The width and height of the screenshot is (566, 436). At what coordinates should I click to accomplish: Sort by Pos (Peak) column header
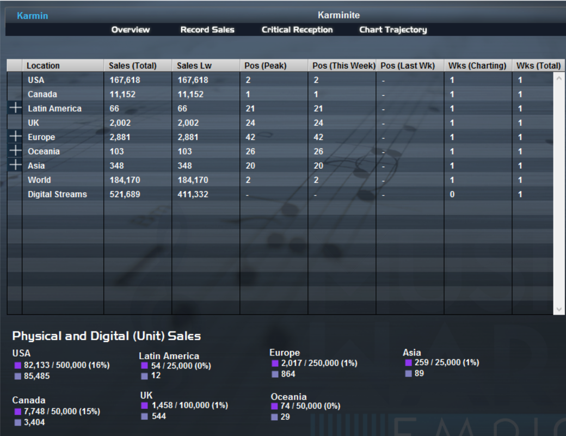point(274,66)
